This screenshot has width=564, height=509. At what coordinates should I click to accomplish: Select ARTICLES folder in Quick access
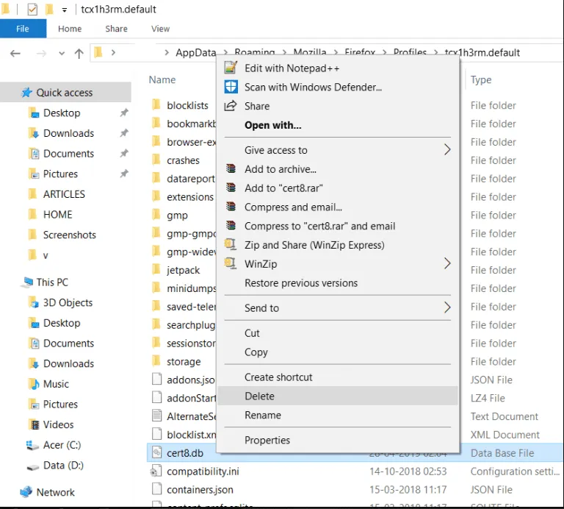(64, 194)
